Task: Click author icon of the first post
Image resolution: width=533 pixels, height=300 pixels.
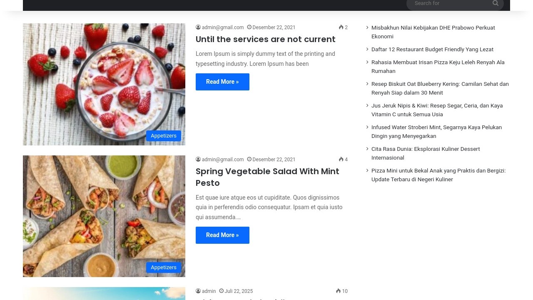Action: click(198, 27)
